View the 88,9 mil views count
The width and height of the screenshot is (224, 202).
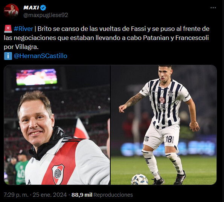[82, 195]
